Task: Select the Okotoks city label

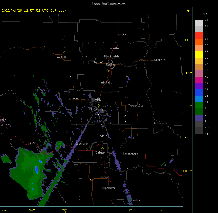Action: (104, 177)
